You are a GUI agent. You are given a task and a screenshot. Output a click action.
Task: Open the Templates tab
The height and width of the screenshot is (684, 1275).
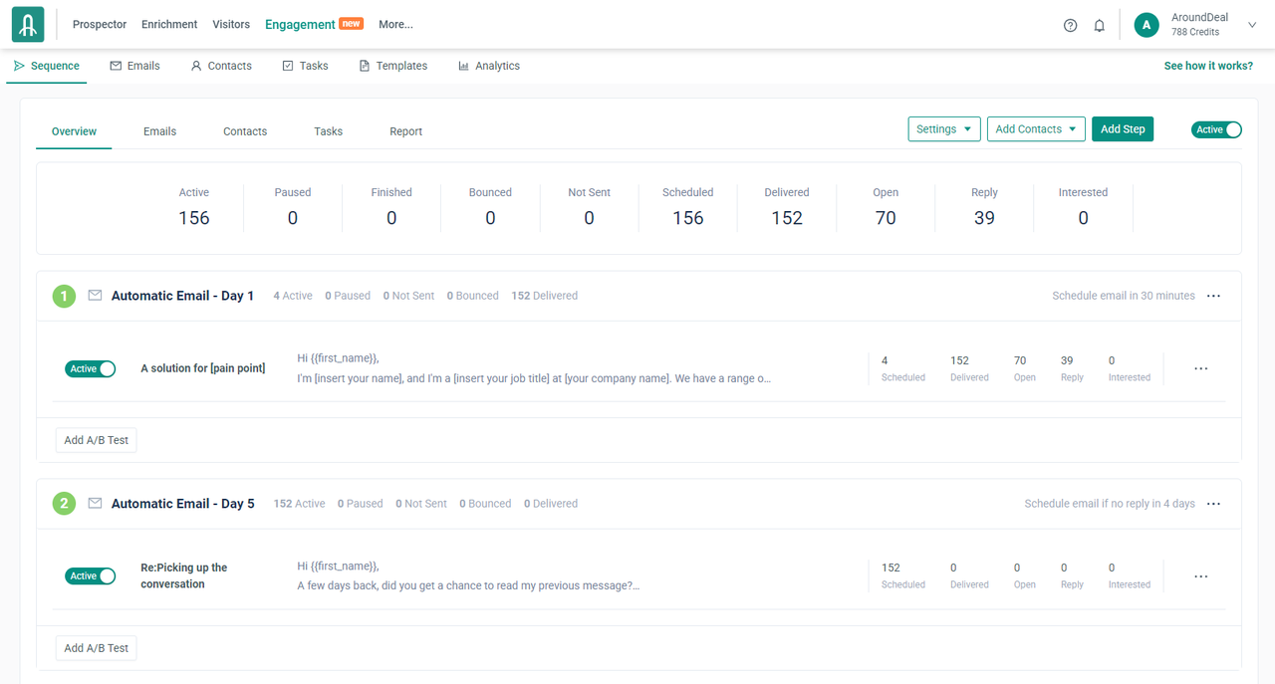click(393, 66)
